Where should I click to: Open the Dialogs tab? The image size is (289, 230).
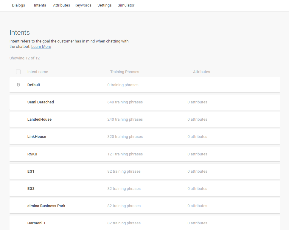click(18, 5)
